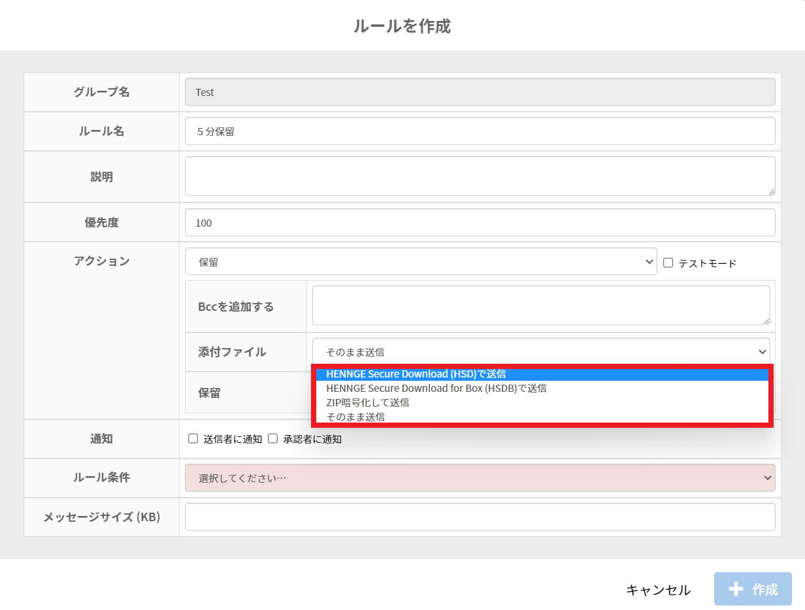Click the 通知 row label
Screen dimensions: 805x610
(101, 439)
